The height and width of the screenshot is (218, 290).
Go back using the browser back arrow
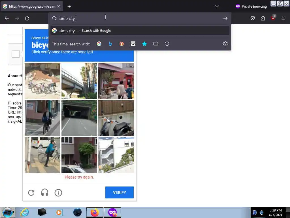[7, 18]
